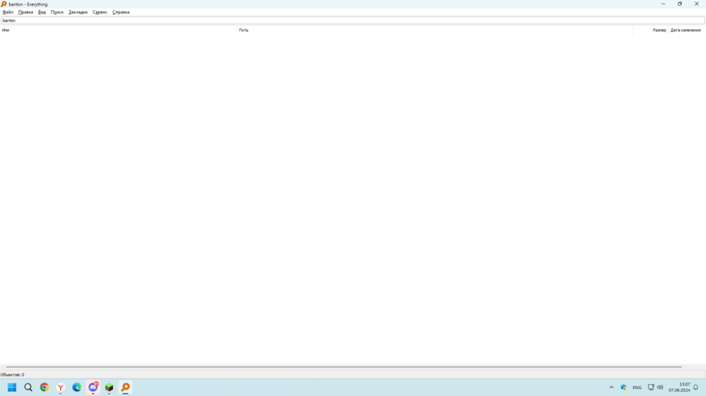Close the Everything window

click(697, 4)
